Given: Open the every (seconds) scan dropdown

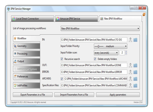Looking at the screenshot, I should pos(106,53).
